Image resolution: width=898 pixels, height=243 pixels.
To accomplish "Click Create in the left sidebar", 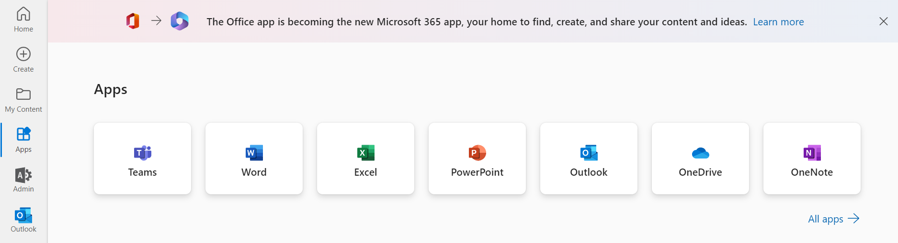I will pyautogui.click(x=23, y=60).
